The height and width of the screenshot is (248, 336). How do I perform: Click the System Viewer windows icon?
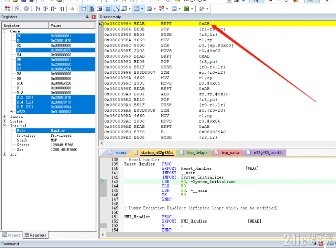click(187, 9)
